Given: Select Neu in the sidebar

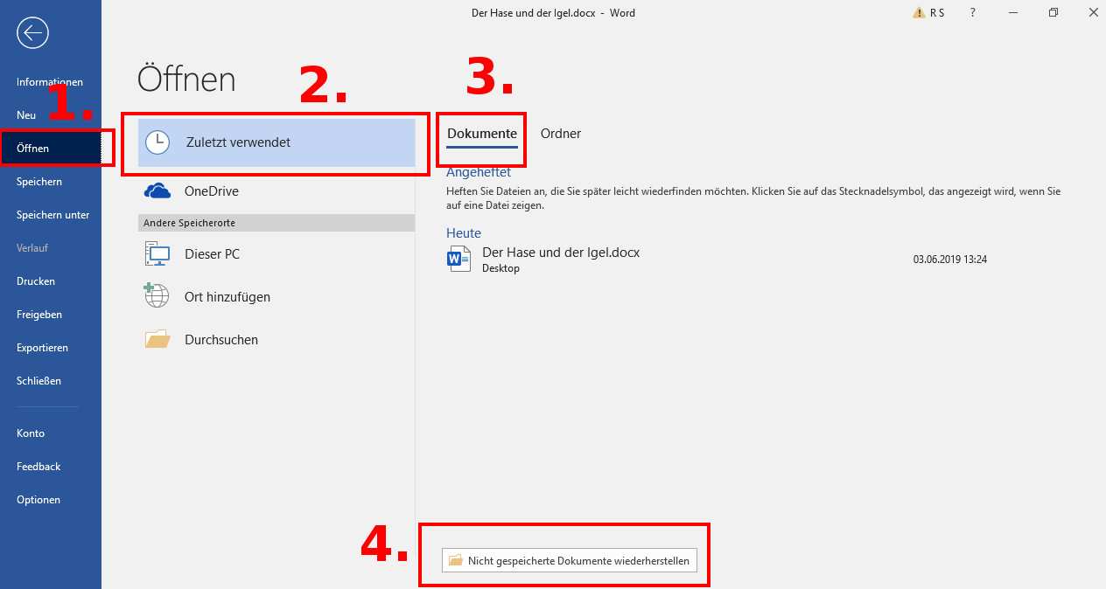Looking at the screenshot, I should pyautogui.click(x=26, y=115).
